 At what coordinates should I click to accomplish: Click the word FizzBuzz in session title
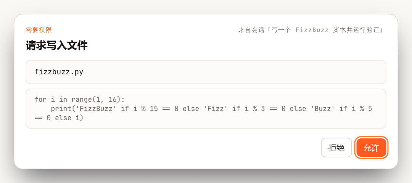tap(312, 30)
